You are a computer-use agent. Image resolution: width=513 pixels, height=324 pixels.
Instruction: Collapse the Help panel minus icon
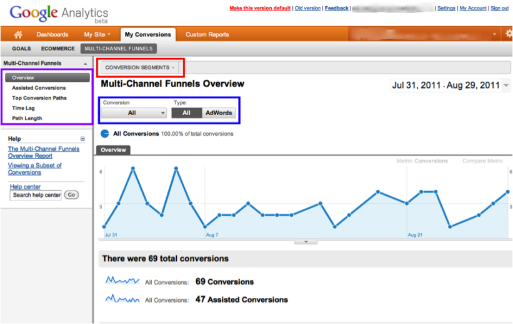(x=82, y=139)
